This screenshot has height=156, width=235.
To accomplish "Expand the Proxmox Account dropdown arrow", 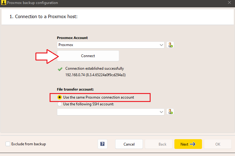I will point(161,45).
